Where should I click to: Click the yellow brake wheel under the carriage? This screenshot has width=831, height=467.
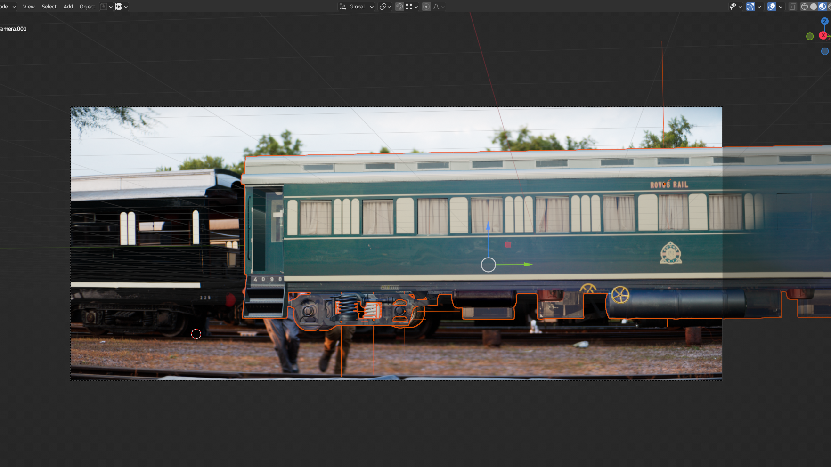(620, 295)
